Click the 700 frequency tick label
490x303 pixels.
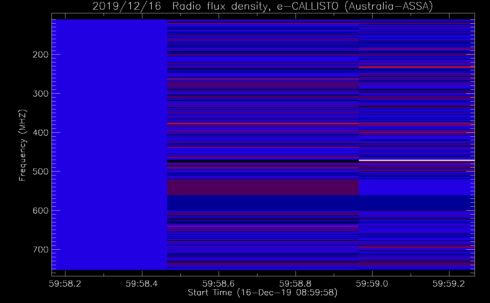(x=41, y=250)
